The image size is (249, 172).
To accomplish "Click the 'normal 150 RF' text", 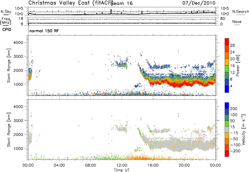I will pos(44,31).
